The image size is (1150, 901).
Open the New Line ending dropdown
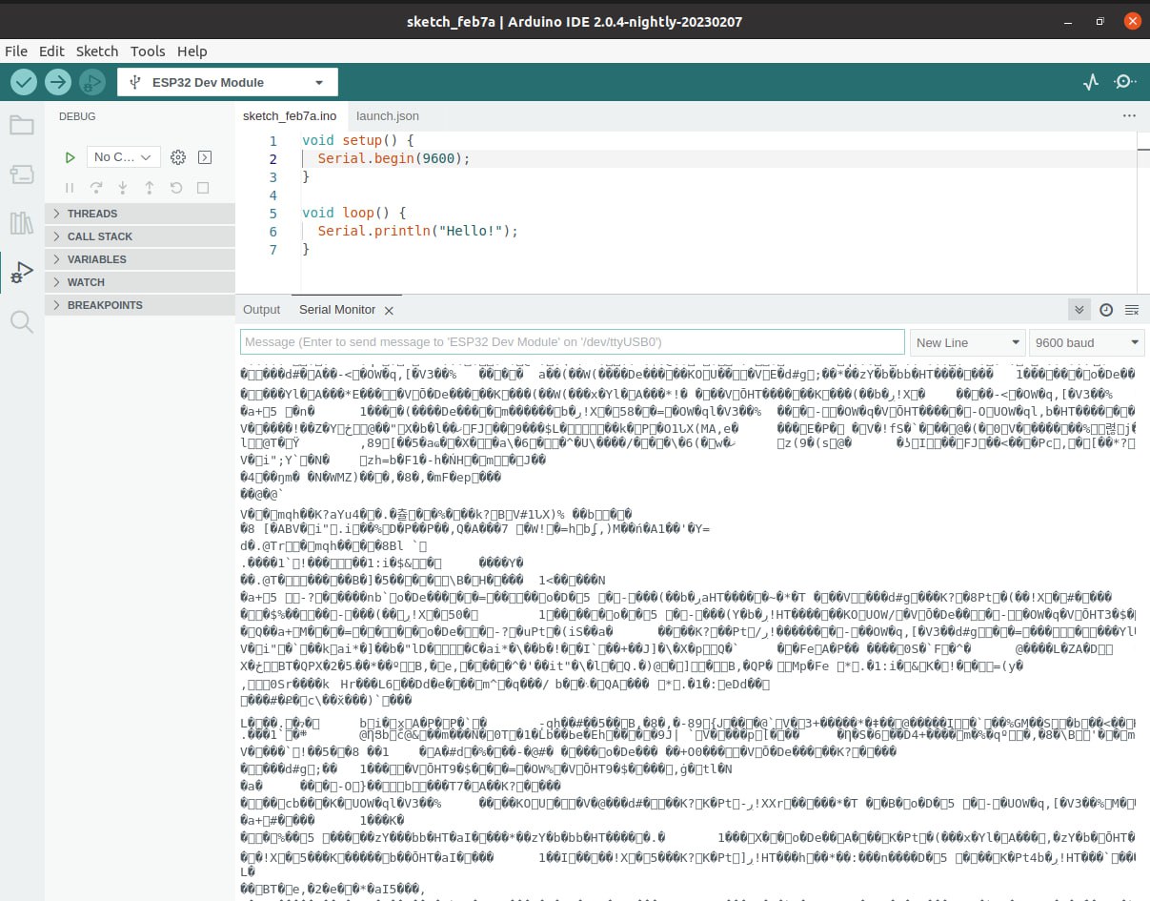(967, 342)
